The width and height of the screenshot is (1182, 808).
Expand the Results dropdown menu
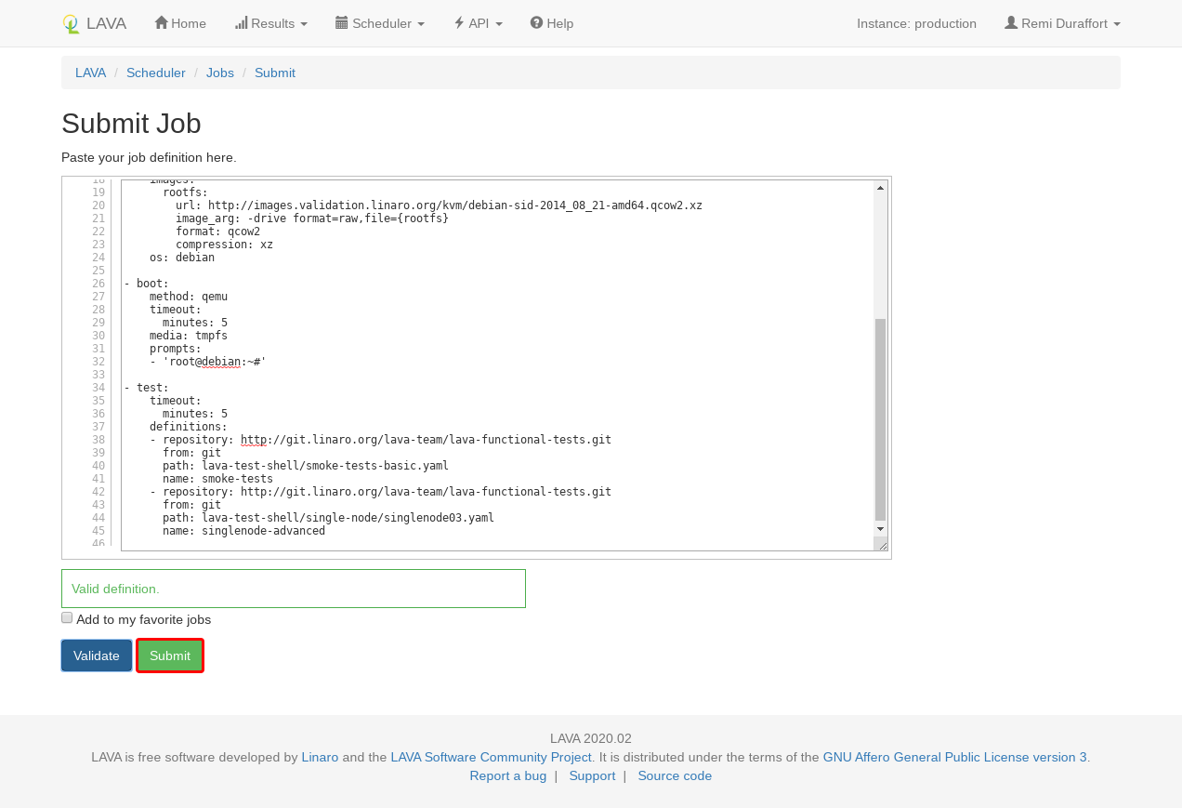(x=303, y=24)
